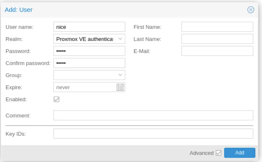Click the Expire field showing never
The width and height of the screenshot is (262, 162).
pyautogui.click(x=84, y=87)
